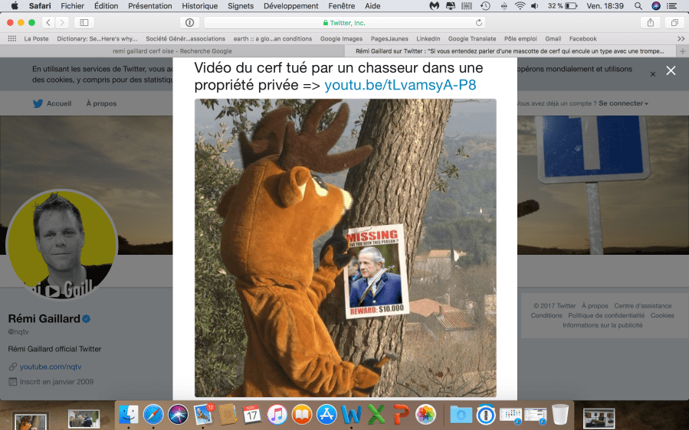
Task: Switch to the Recherche Google tab
Action: [x=171, y=51]
